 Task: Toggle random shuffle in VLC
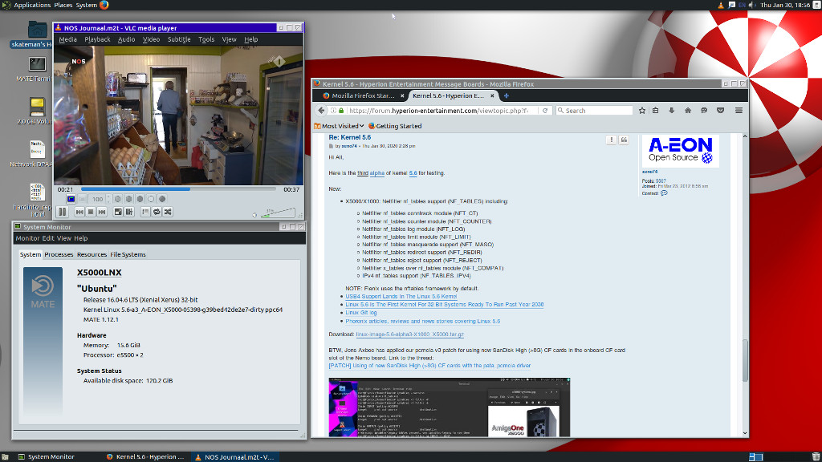(x=168, y=212)
